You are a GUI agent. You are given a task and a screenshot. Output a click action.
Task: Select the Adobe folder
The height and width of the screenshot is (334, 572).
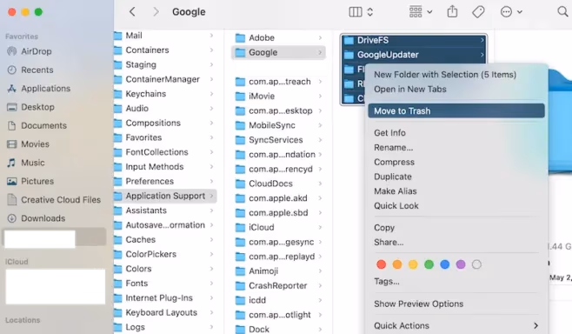(x=278, y=37)
